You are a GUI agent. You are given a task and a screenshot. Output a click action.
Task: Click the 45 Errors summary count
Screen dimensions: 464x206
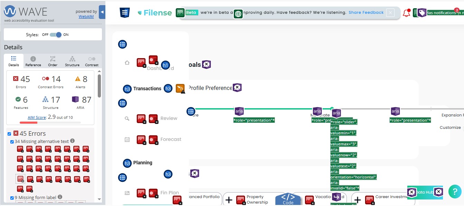point(21,82)
